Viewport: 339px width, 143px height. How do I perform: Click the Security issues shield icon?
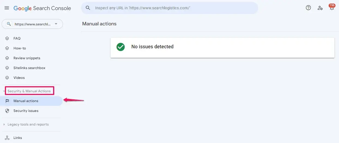(x=7, y=111)
